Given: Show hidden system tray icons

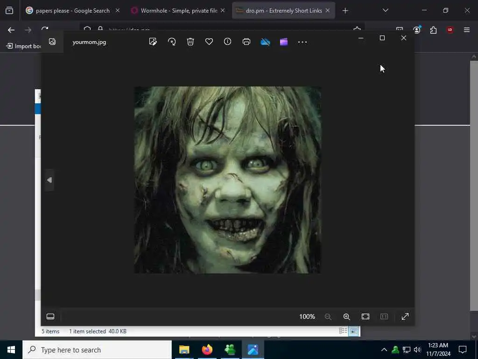Looking at the screenshot, I should click(384, 350).
